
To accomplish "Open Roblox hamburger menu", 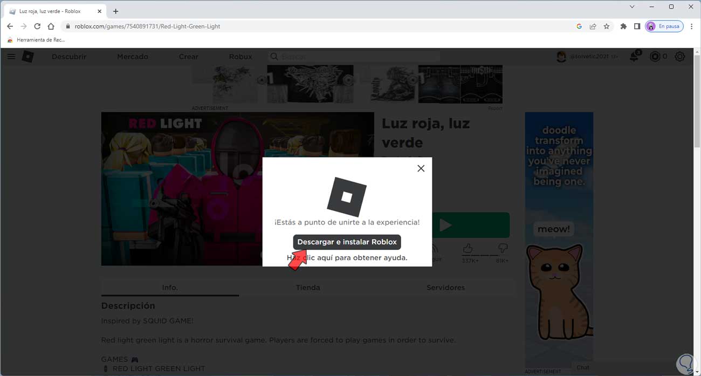I will (x=11, y=56).
